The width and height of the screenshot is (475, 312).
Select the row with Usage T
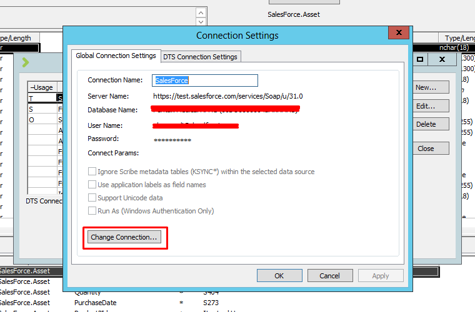[x=42, y=98]
